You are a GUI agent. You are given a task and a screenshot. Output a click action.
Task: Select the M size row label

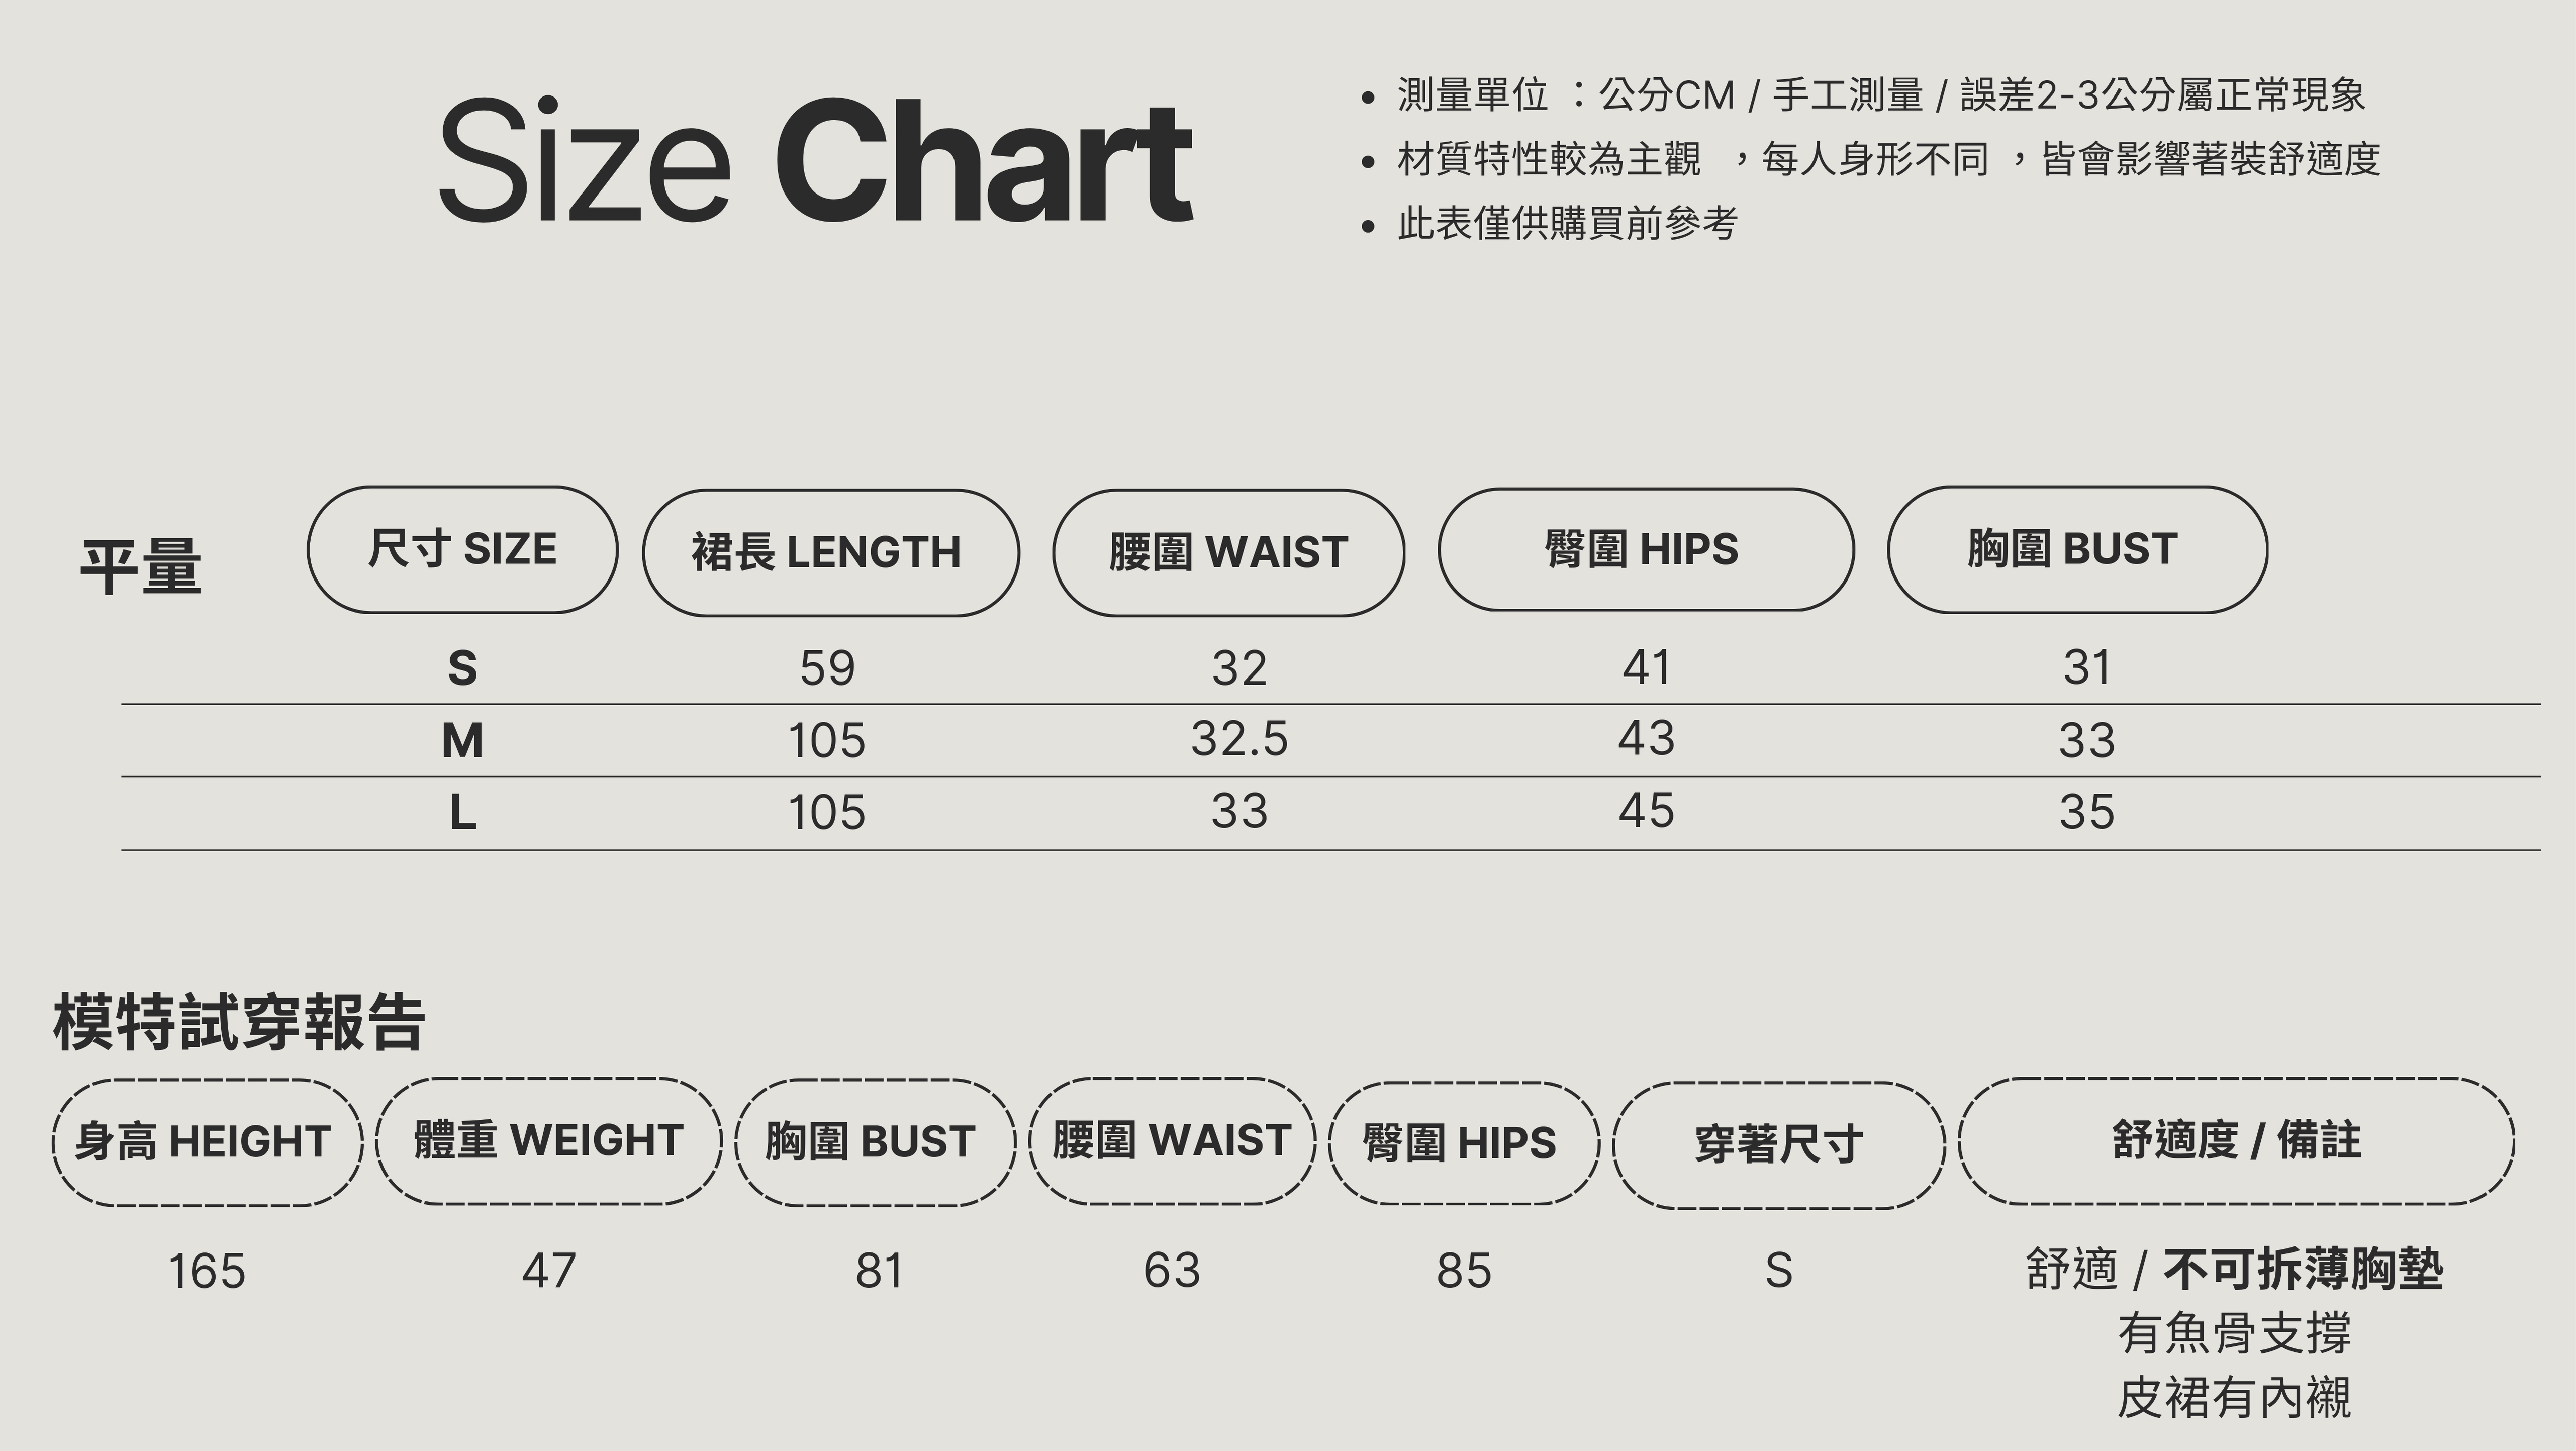[462, 741]
